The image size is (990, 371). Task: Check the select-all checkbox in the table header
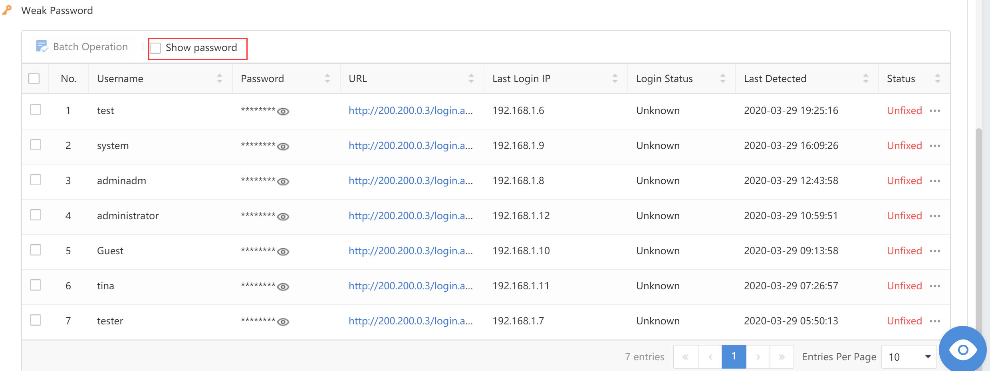tap(34, 79)
